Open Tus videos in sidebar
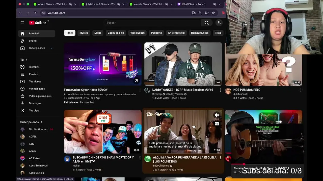 point(37,81)
